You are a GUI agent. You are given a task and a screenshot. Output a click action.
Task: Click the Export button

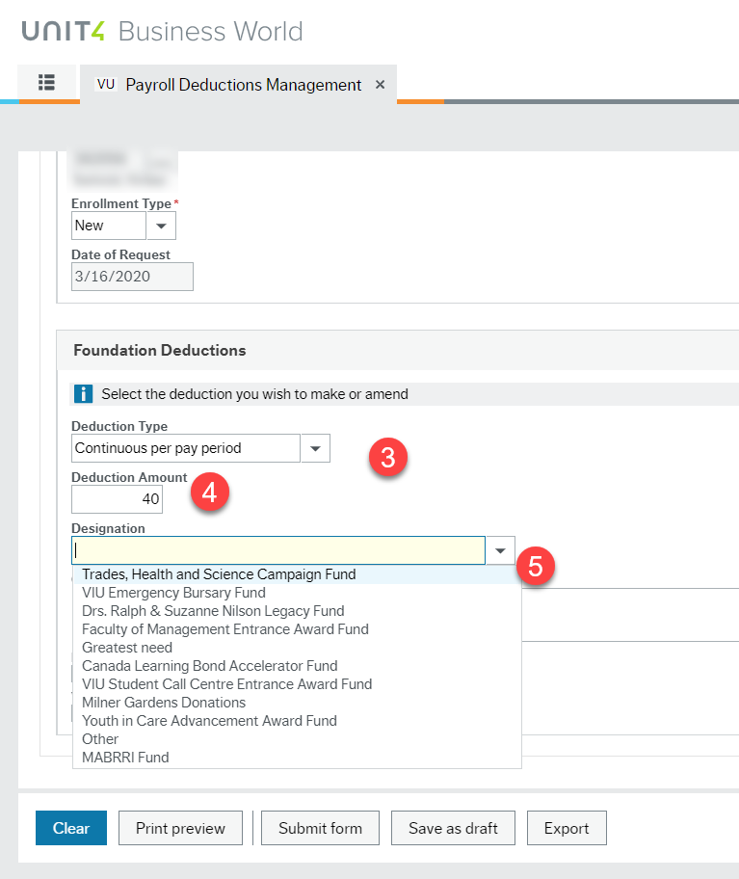(567, 828)
